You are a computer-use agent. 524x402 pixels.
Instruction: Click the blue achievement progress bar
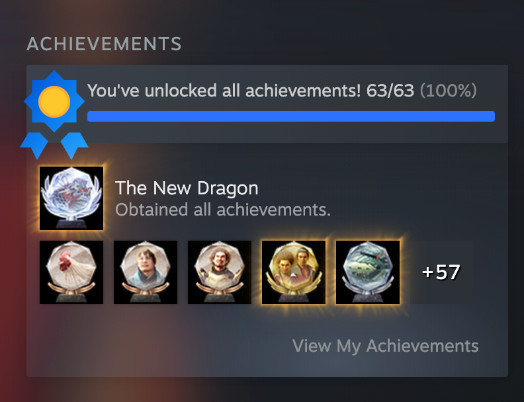(x=291, y=116)
